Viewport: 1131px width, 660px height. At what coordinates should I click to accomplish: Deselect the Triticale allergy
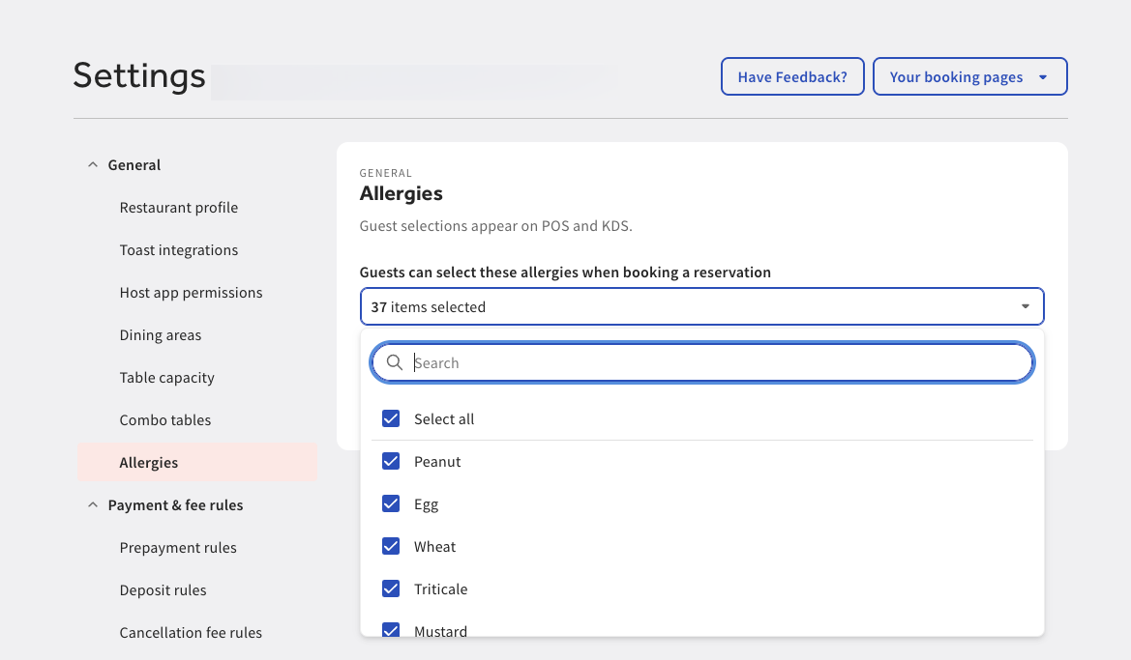point(391,588)
